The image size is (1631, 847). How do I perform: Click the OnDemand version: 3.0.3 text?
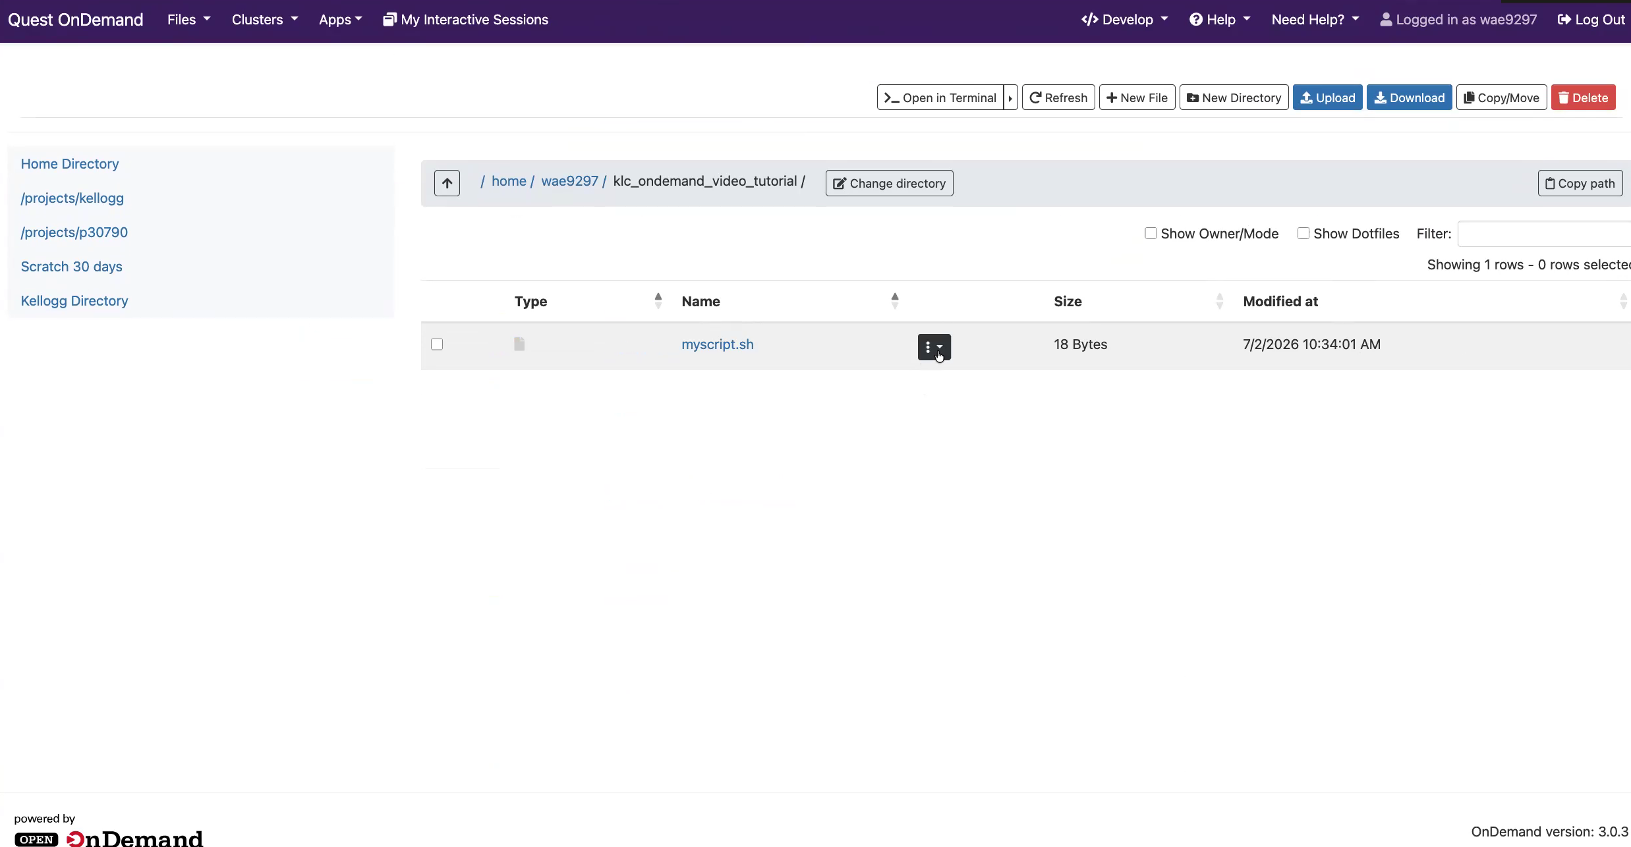(1550, 832)
